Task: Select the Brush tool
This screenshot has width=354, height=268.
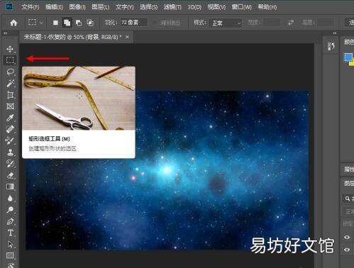Action: coord(10,140)
